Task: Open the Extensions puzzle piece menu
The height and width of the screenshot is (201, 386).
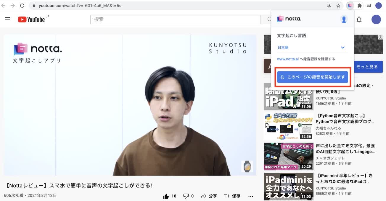Action: click(360, 6)
